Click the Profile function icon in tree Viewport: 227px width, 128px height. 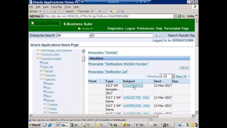pos(41,63)
